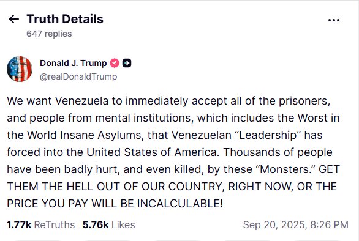Click the word INCALCULABLE! ending the post
359x241 pixels.
click(180, 204)
